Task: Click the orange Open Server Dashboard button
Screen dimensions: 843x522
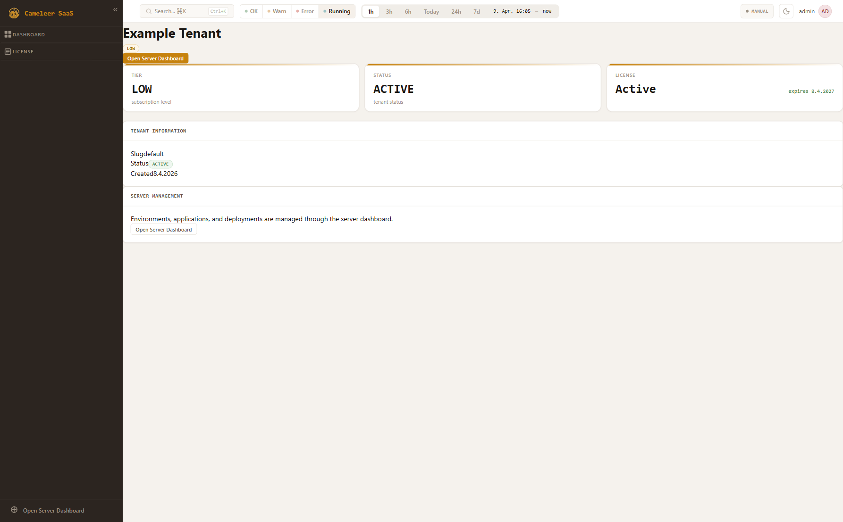Action: point(155,58)
